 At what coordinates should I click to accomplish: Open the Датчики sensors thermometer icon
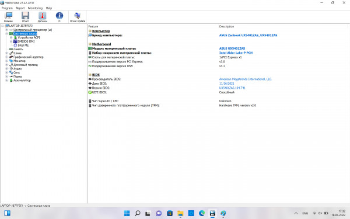pos(42,17)
